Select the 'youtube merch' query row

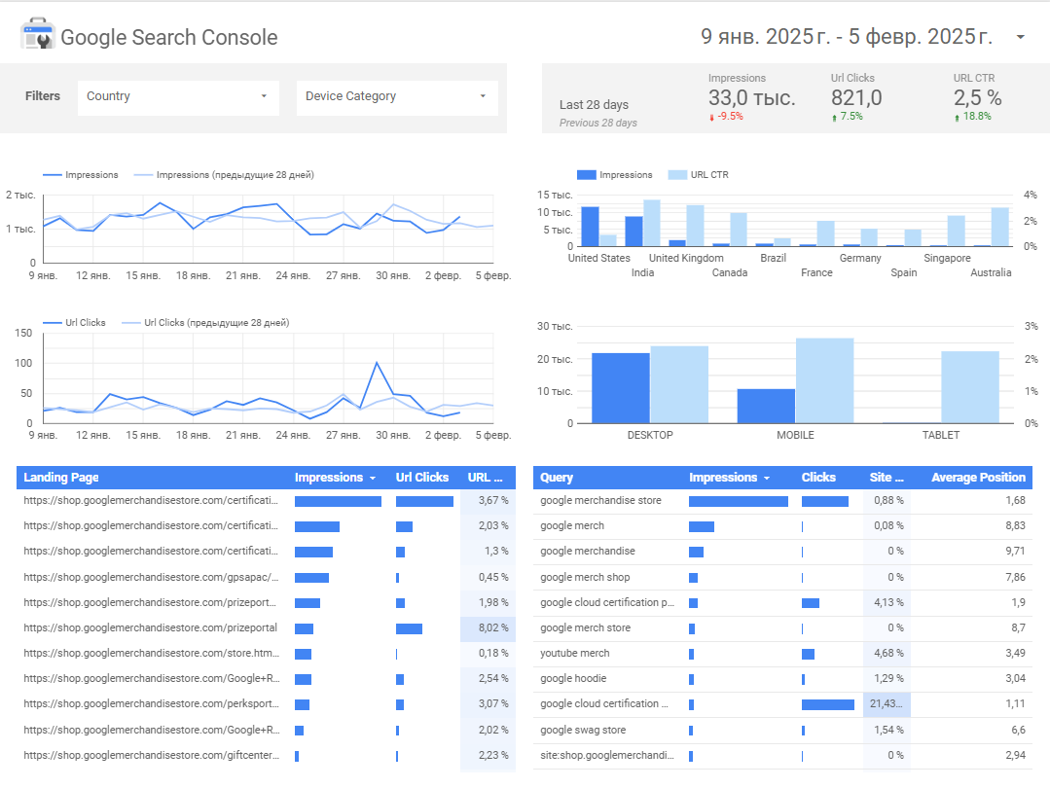[575, 654]
